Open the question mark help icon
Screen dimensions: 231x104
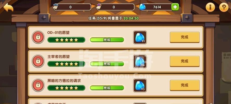(224, 7)
